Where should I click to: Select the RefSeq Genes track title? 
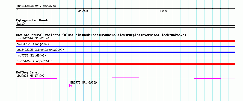point(28,73)
